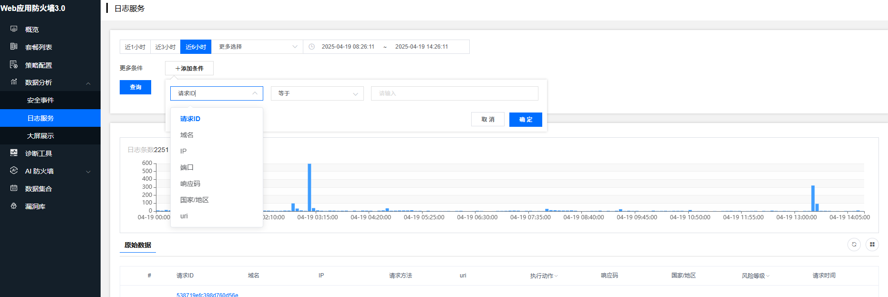Click the 查询 query button
Image resolution: width=888 pixels, height=297 pixels.
coord(135,87)
